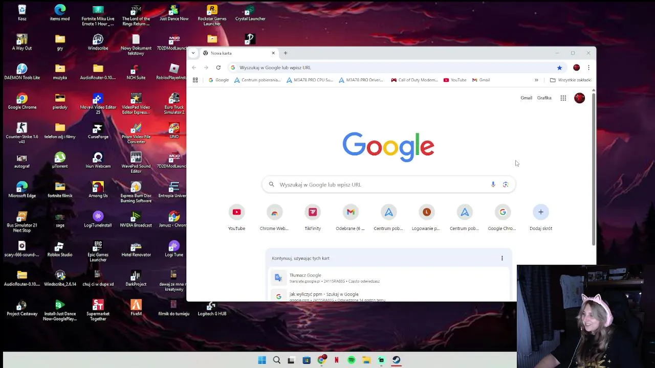Open the Gmail bookmark in bookmarks bar

tap(481, 80)
